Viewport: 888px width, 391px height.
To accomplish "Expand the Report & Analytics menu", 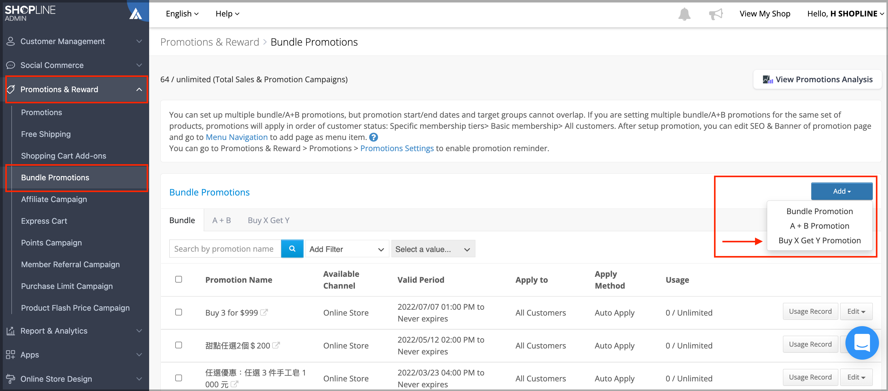I will click(139, 331).
